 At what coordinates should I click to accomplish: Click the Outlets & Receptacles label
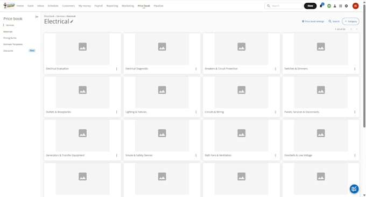(x=58, y=112)
